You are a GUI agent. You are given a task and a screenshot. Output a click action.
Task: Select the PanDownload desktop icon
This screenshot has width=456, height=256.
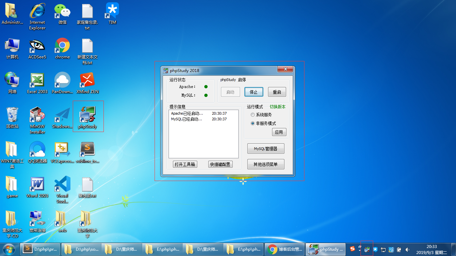click(x=62, y=83)
